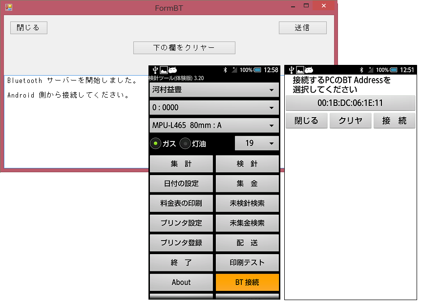
Task: Minimize the FormBT window
Action: click(x=293, y=6)
